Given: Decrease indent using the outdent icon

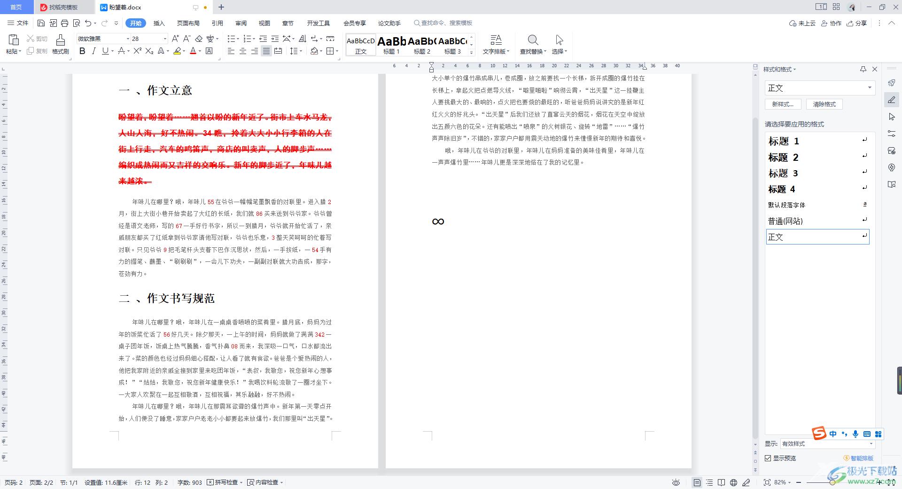Looking at the screenshot, I should (x=263, y=39).
